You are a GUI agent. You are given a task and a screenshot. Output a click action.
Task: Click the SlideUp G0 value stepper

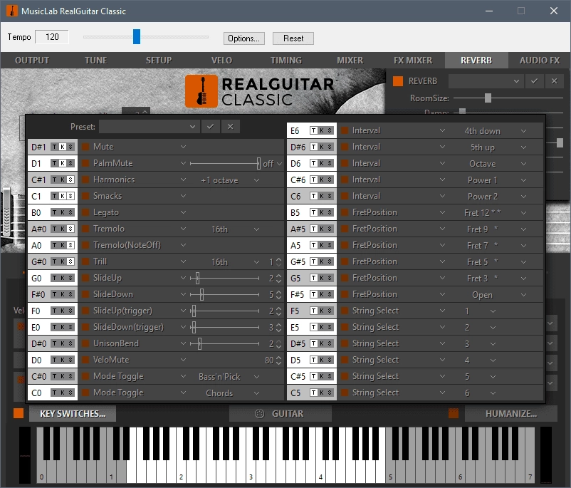pyautogui.click(x=278, y=278)
